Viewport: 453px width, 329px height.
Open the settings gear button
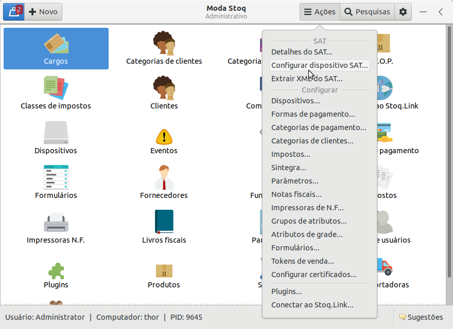[x=403, y=12]
